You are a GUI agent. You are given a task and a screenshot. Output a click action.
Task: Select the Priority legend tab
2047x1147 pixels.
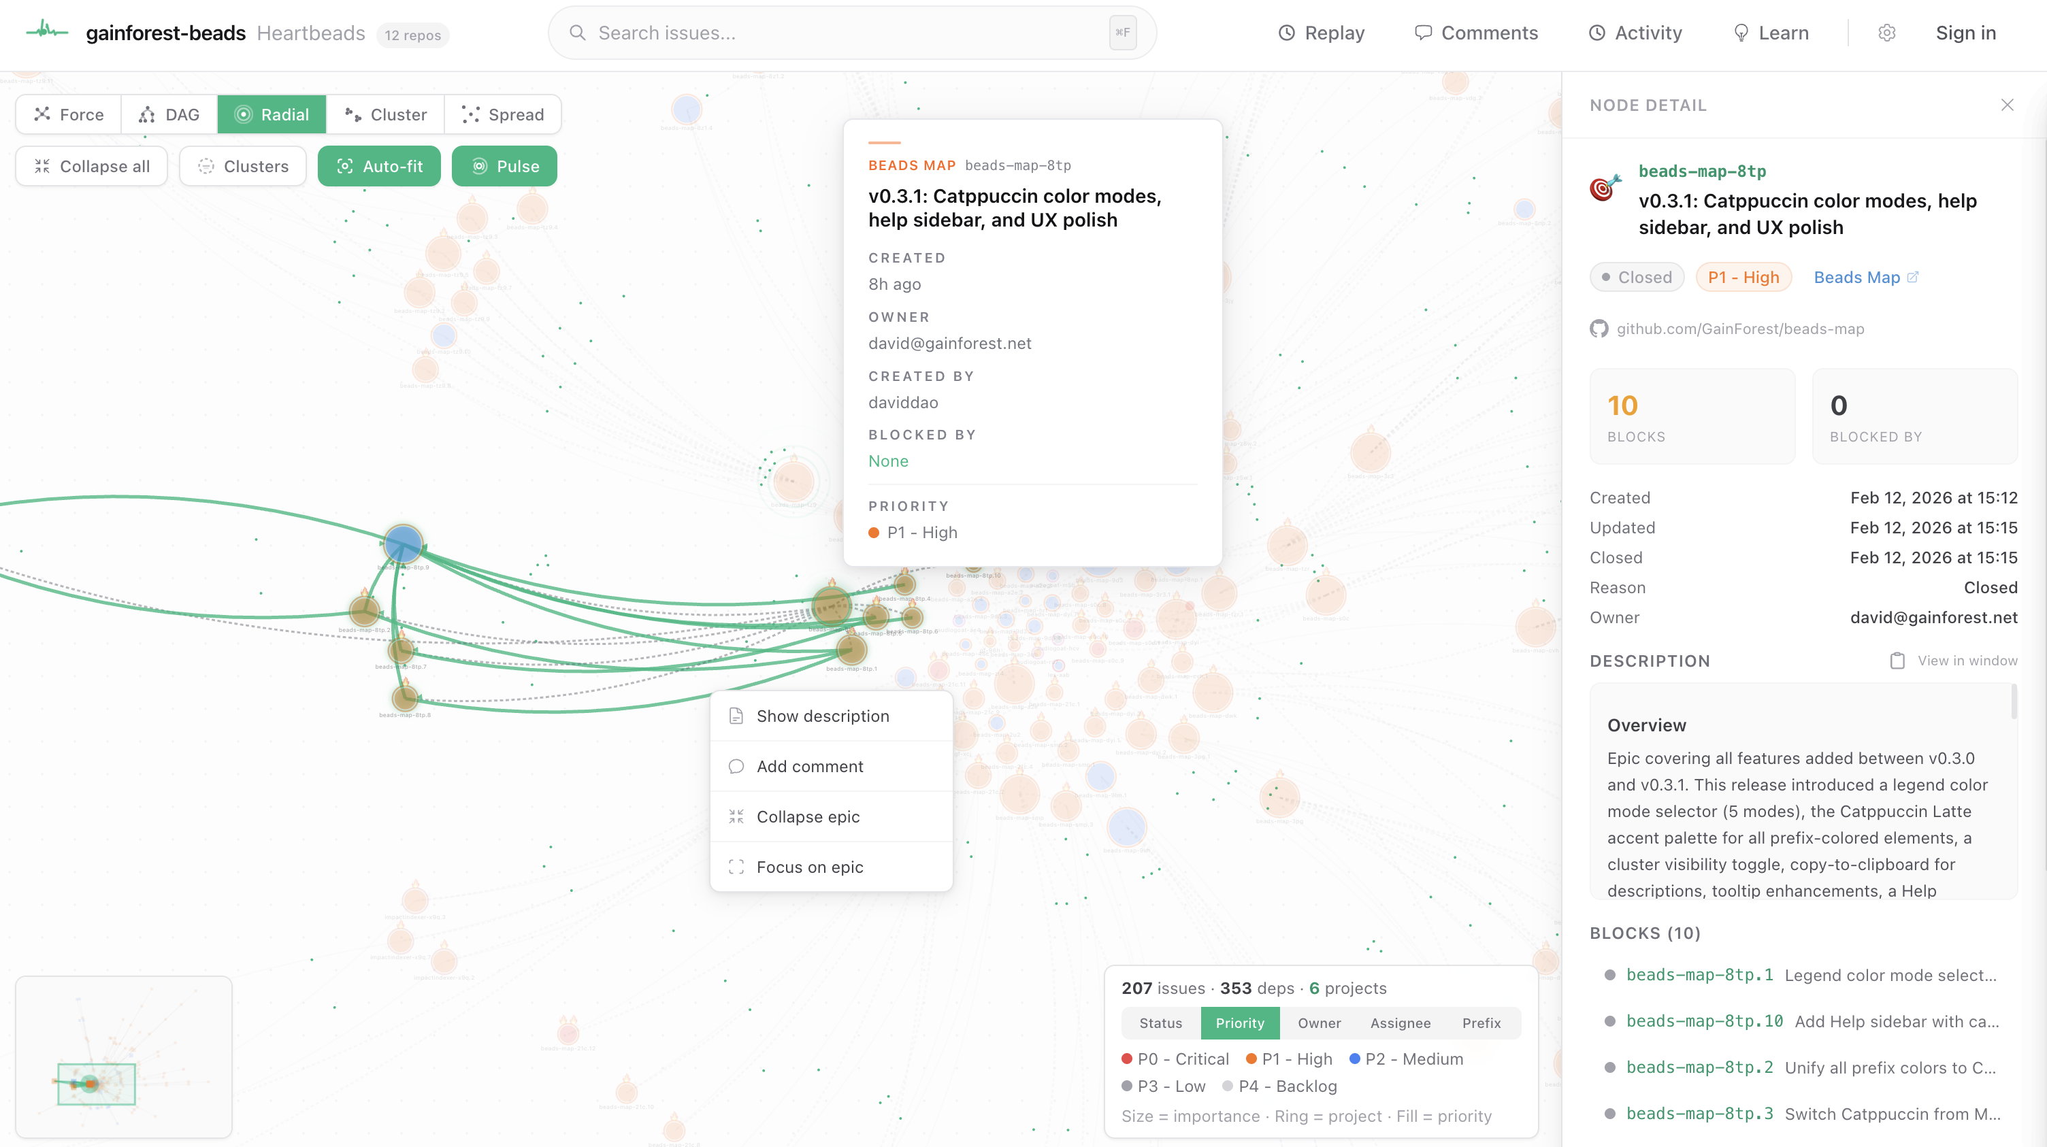tap(1240, 1023)
